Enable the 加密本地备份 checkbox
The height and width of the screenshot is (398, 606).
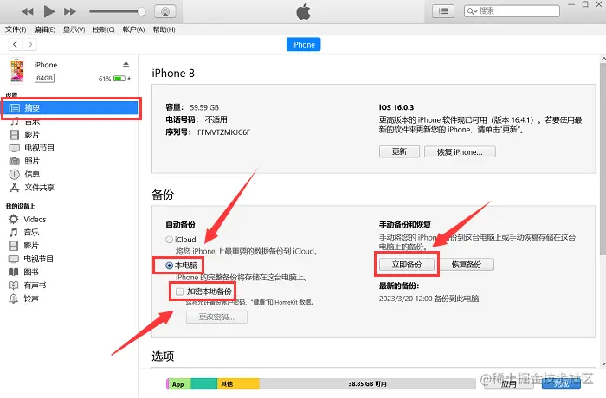179,292
